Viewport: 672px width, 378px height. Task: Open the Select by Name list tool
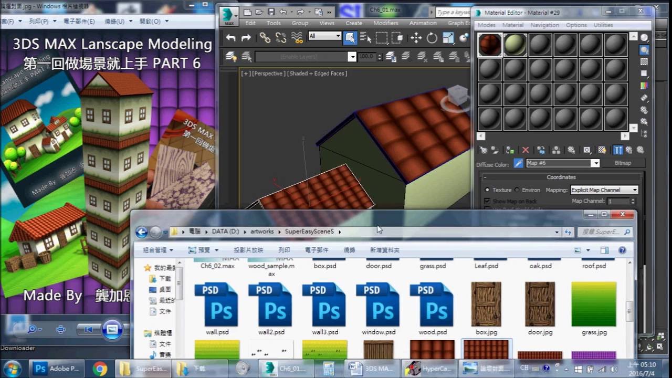(365, 38)
